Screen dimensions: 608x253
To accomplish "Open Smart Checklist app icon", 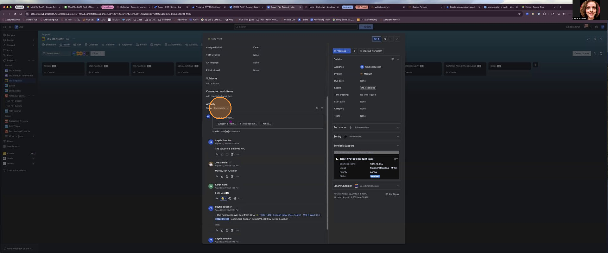I will tap(356, 186).
